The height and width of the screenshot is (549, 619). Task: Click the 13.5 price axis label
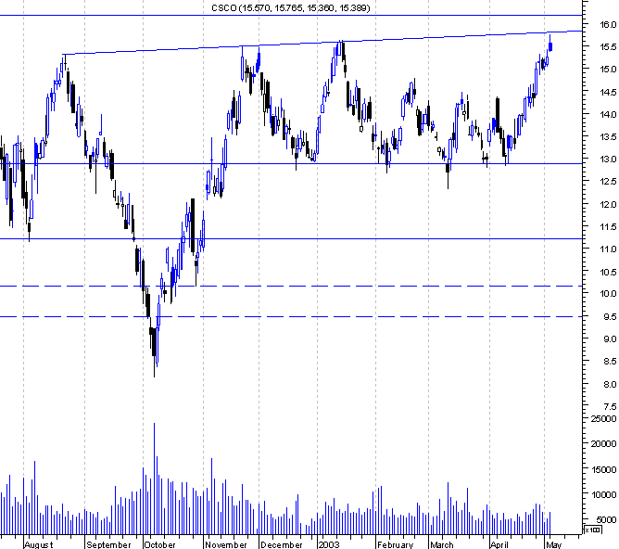pyautogui.click(x=608, y=137)
